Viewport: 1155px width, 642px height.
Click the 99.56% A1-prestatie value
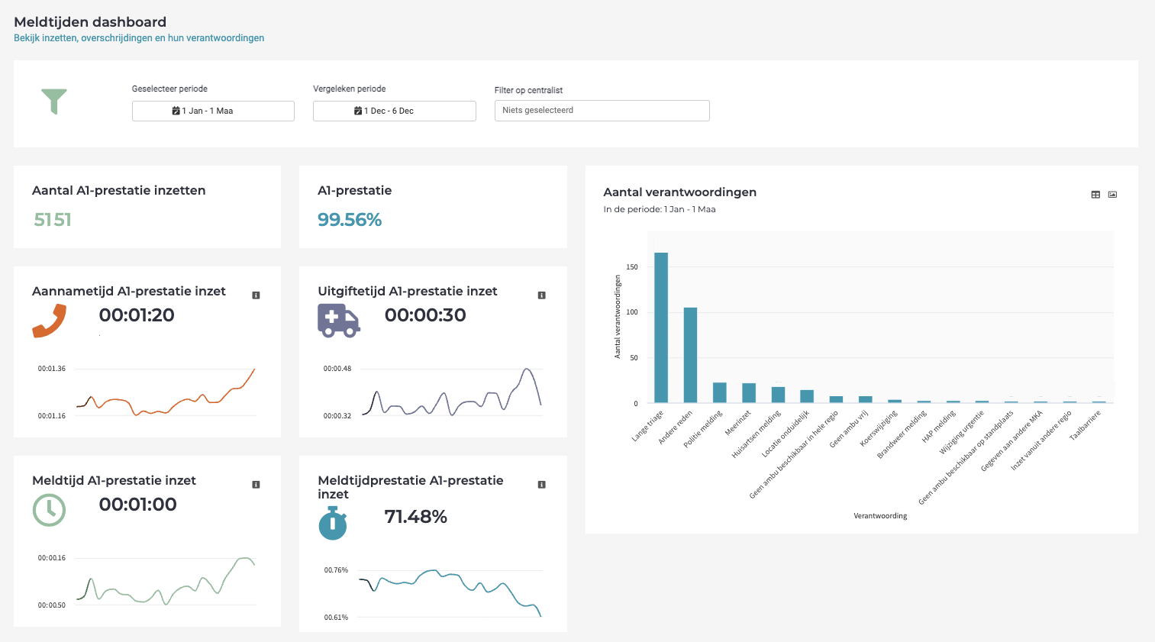point(350,220)
